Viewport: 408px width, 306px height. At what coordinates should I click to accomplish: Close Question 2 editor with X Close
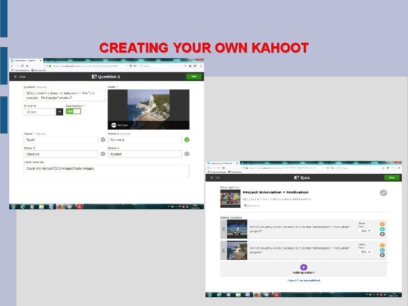[20, 77]
